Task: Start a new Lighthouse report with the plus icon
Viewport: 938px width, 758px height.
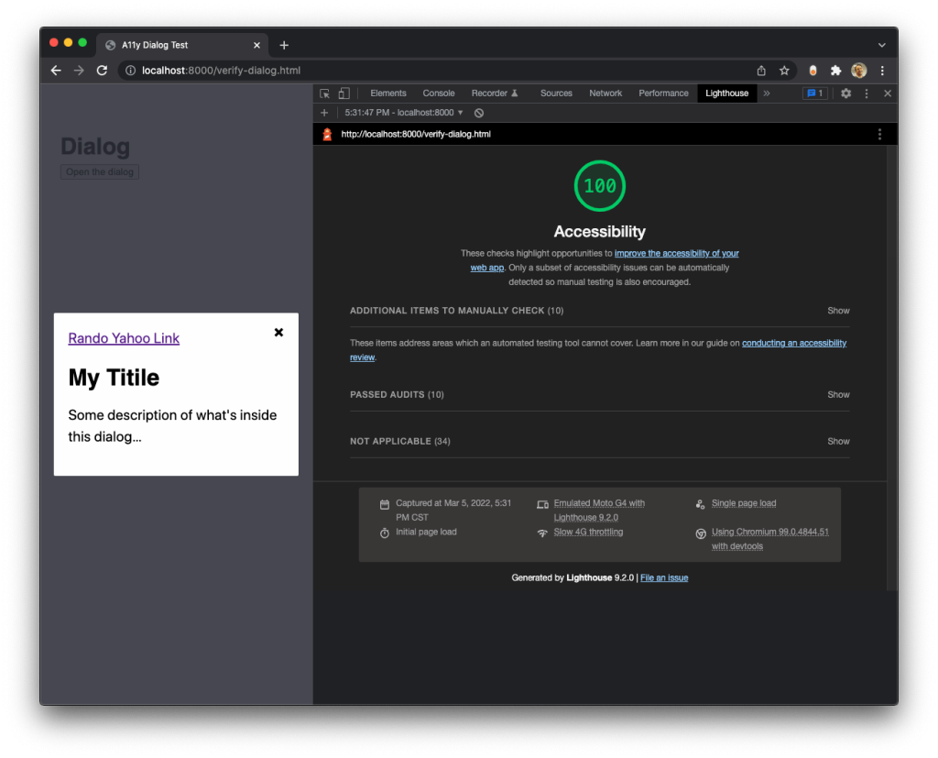Action: 324,112
